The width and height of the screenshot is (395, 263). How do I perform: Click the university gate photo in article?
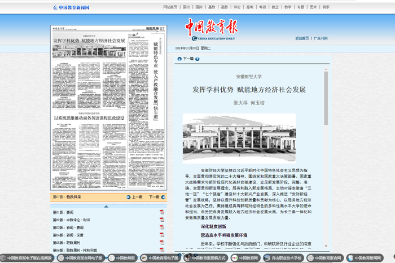(x=239, y=138)
